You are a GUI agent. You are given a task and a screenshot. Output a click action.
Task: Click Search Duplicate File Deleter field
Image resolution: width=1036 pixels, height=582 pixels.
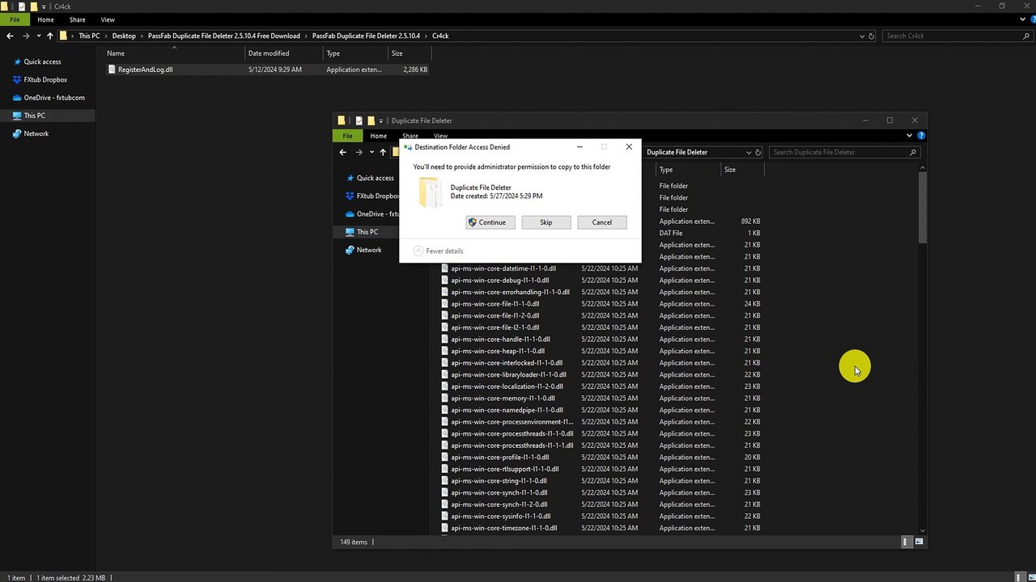pyautogui.click(x=844, y=152)
